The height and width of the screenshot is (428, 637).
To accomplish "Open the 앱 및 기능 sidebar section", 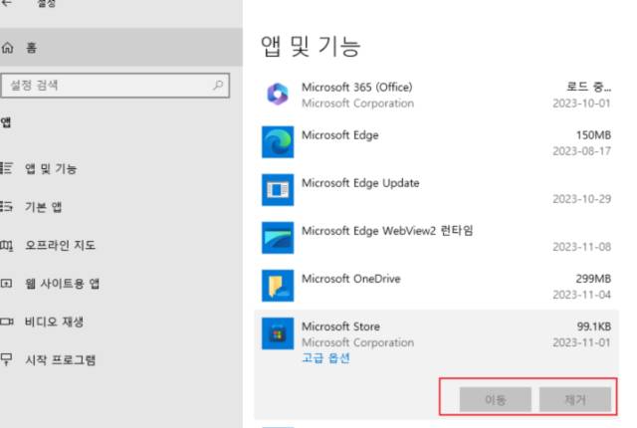I will coord(52,168).
